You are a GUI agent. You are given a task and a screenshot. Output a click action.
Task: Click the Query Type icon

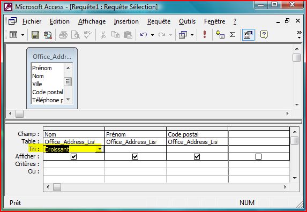pyautogui.click(x=183, y=35)
